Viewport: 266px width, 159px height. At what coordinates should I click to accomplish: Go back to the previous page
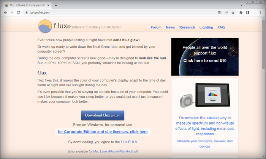click(x=5, y=12)
